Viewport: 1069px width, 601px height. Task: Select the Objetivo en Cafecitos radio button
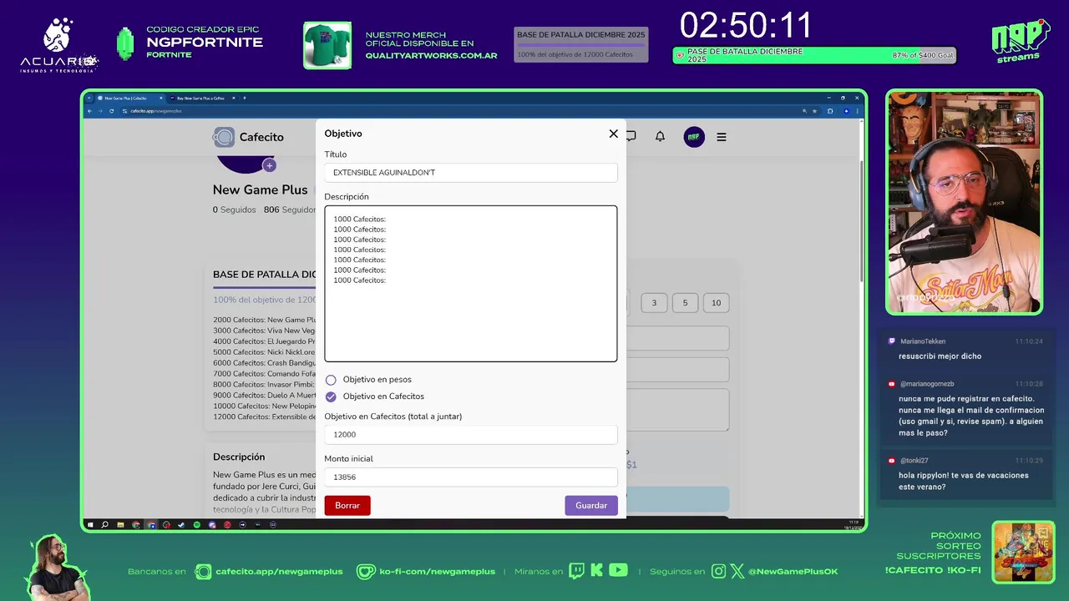click(331, 396)
